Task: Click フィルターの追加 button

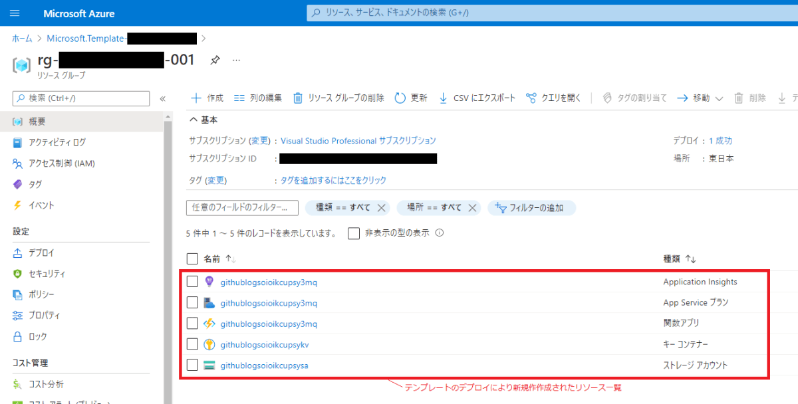Action: [x=531, y=207]
